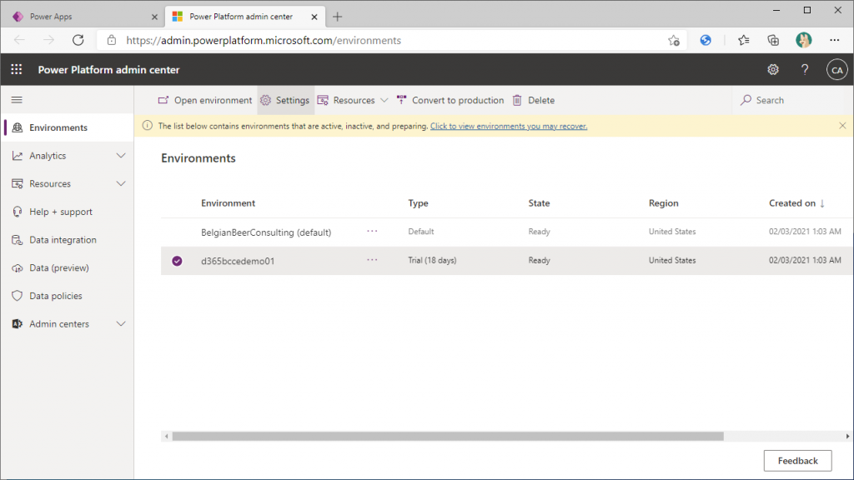Click the State column header

539,203
